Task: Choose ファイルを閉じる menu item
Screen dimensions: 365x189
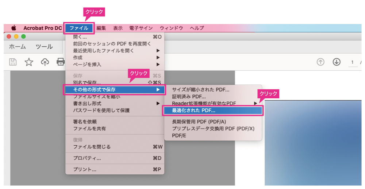Action: click(115, 147)
